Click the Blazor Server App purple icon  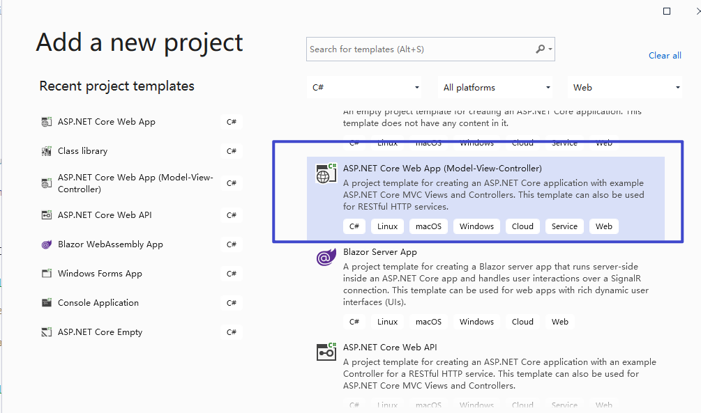click(x=326, y=257)
